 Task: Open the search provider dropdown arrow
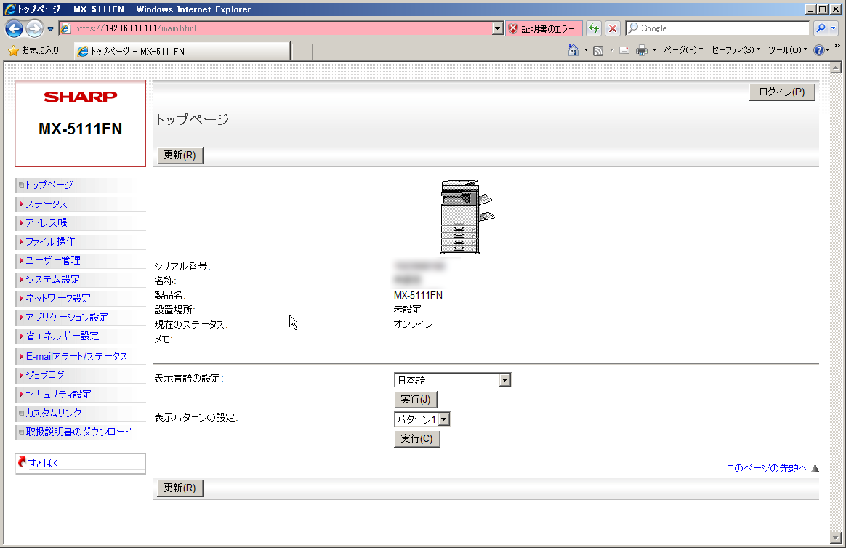[833, 28]
